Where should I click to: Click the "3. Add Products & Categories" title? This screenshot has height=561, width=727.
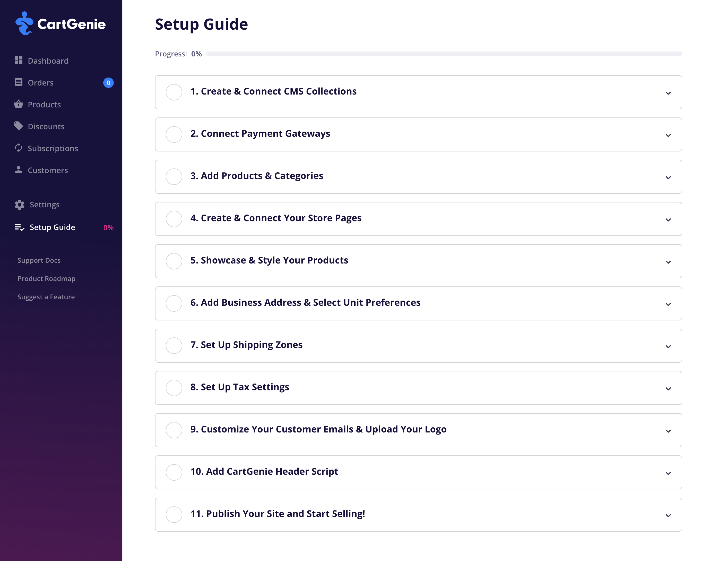[257, 176]
